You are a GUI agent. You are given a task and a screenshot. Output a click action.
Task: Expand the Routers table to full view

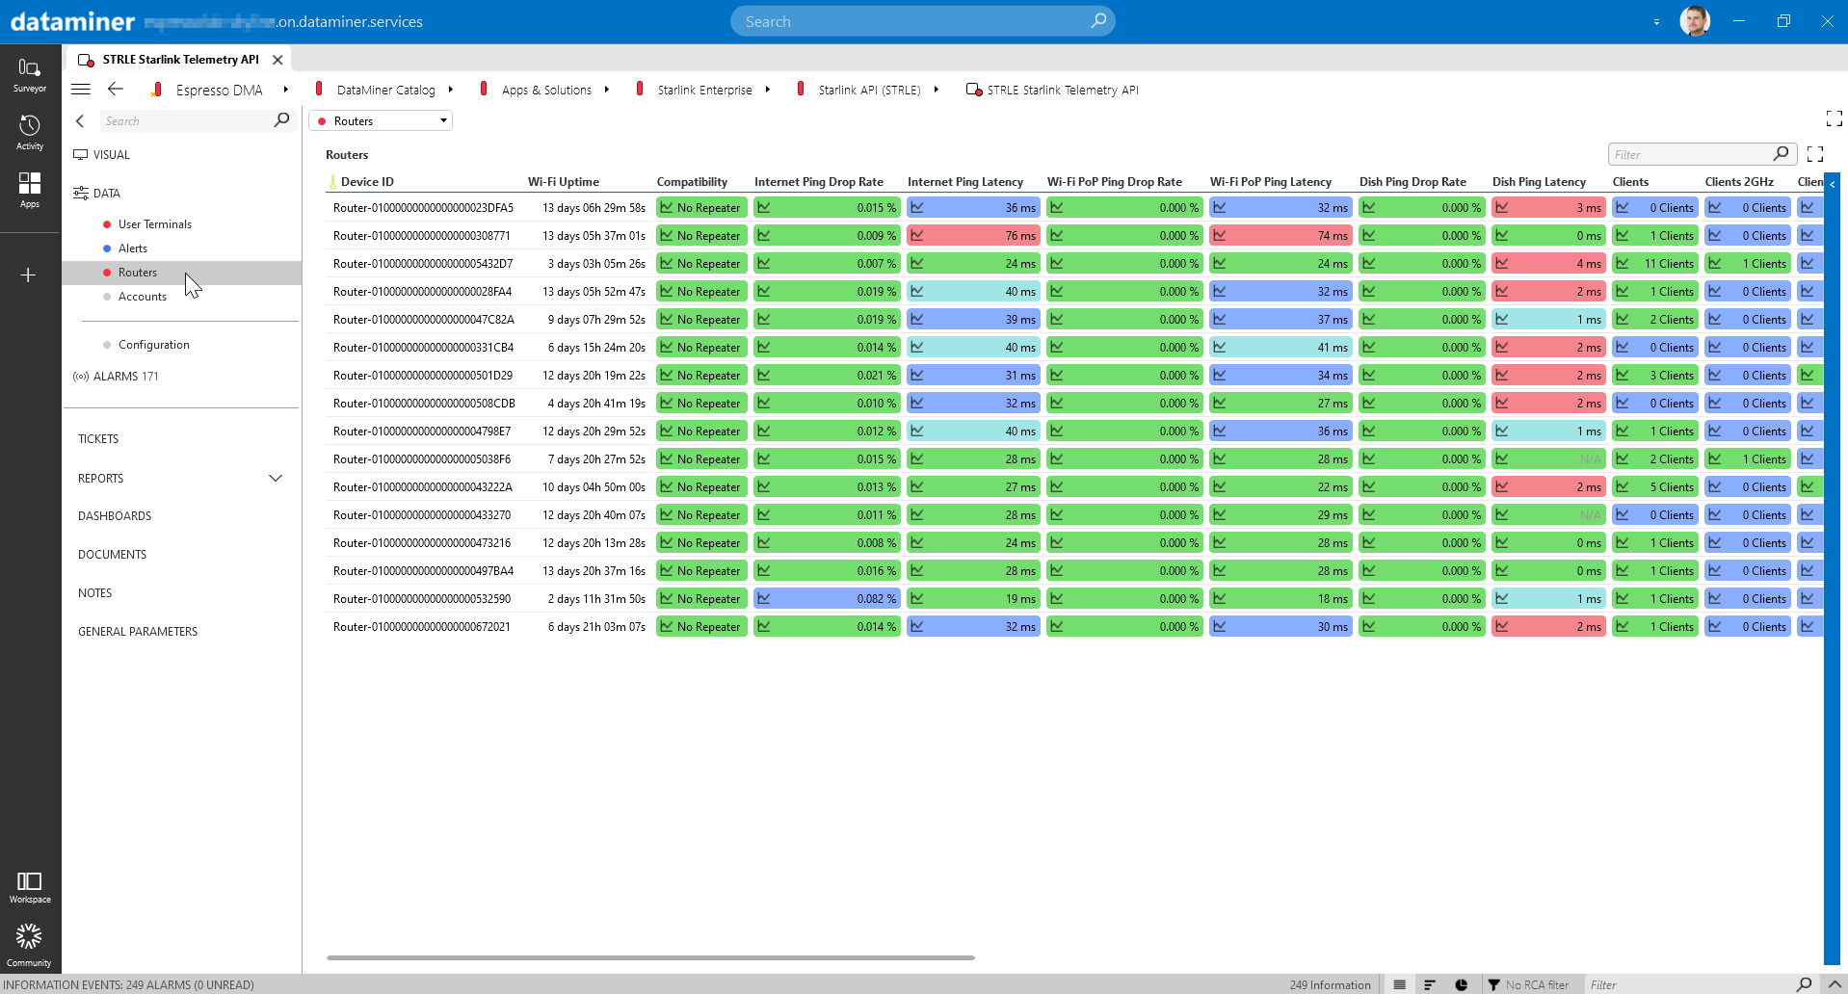pos(1815,154)
